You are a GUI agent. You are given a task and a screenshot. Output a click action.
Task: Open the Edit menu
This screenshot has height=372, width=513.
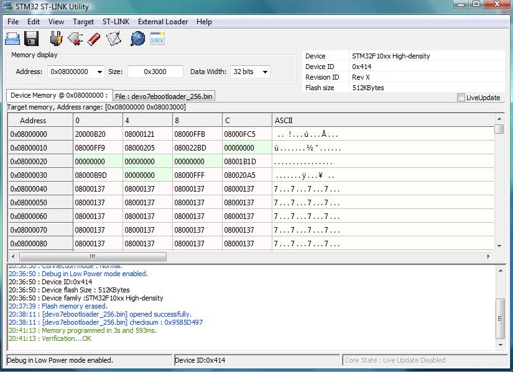tap(34, 22)
